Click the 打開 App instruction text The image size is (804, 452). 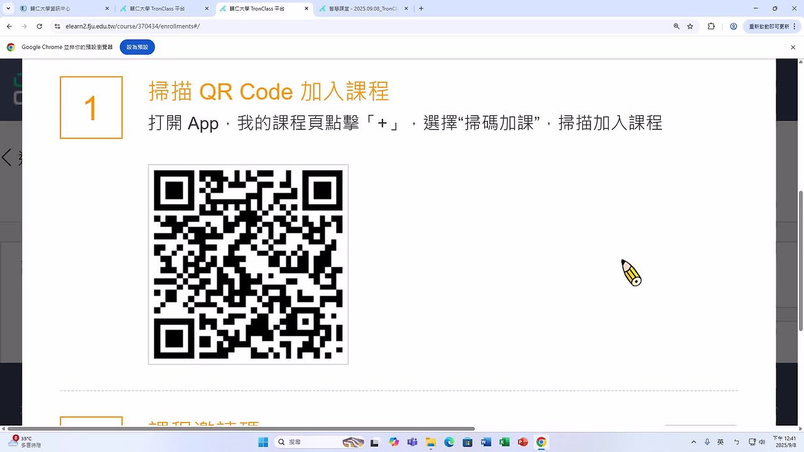pyautogui.click(x=405, y=122)
